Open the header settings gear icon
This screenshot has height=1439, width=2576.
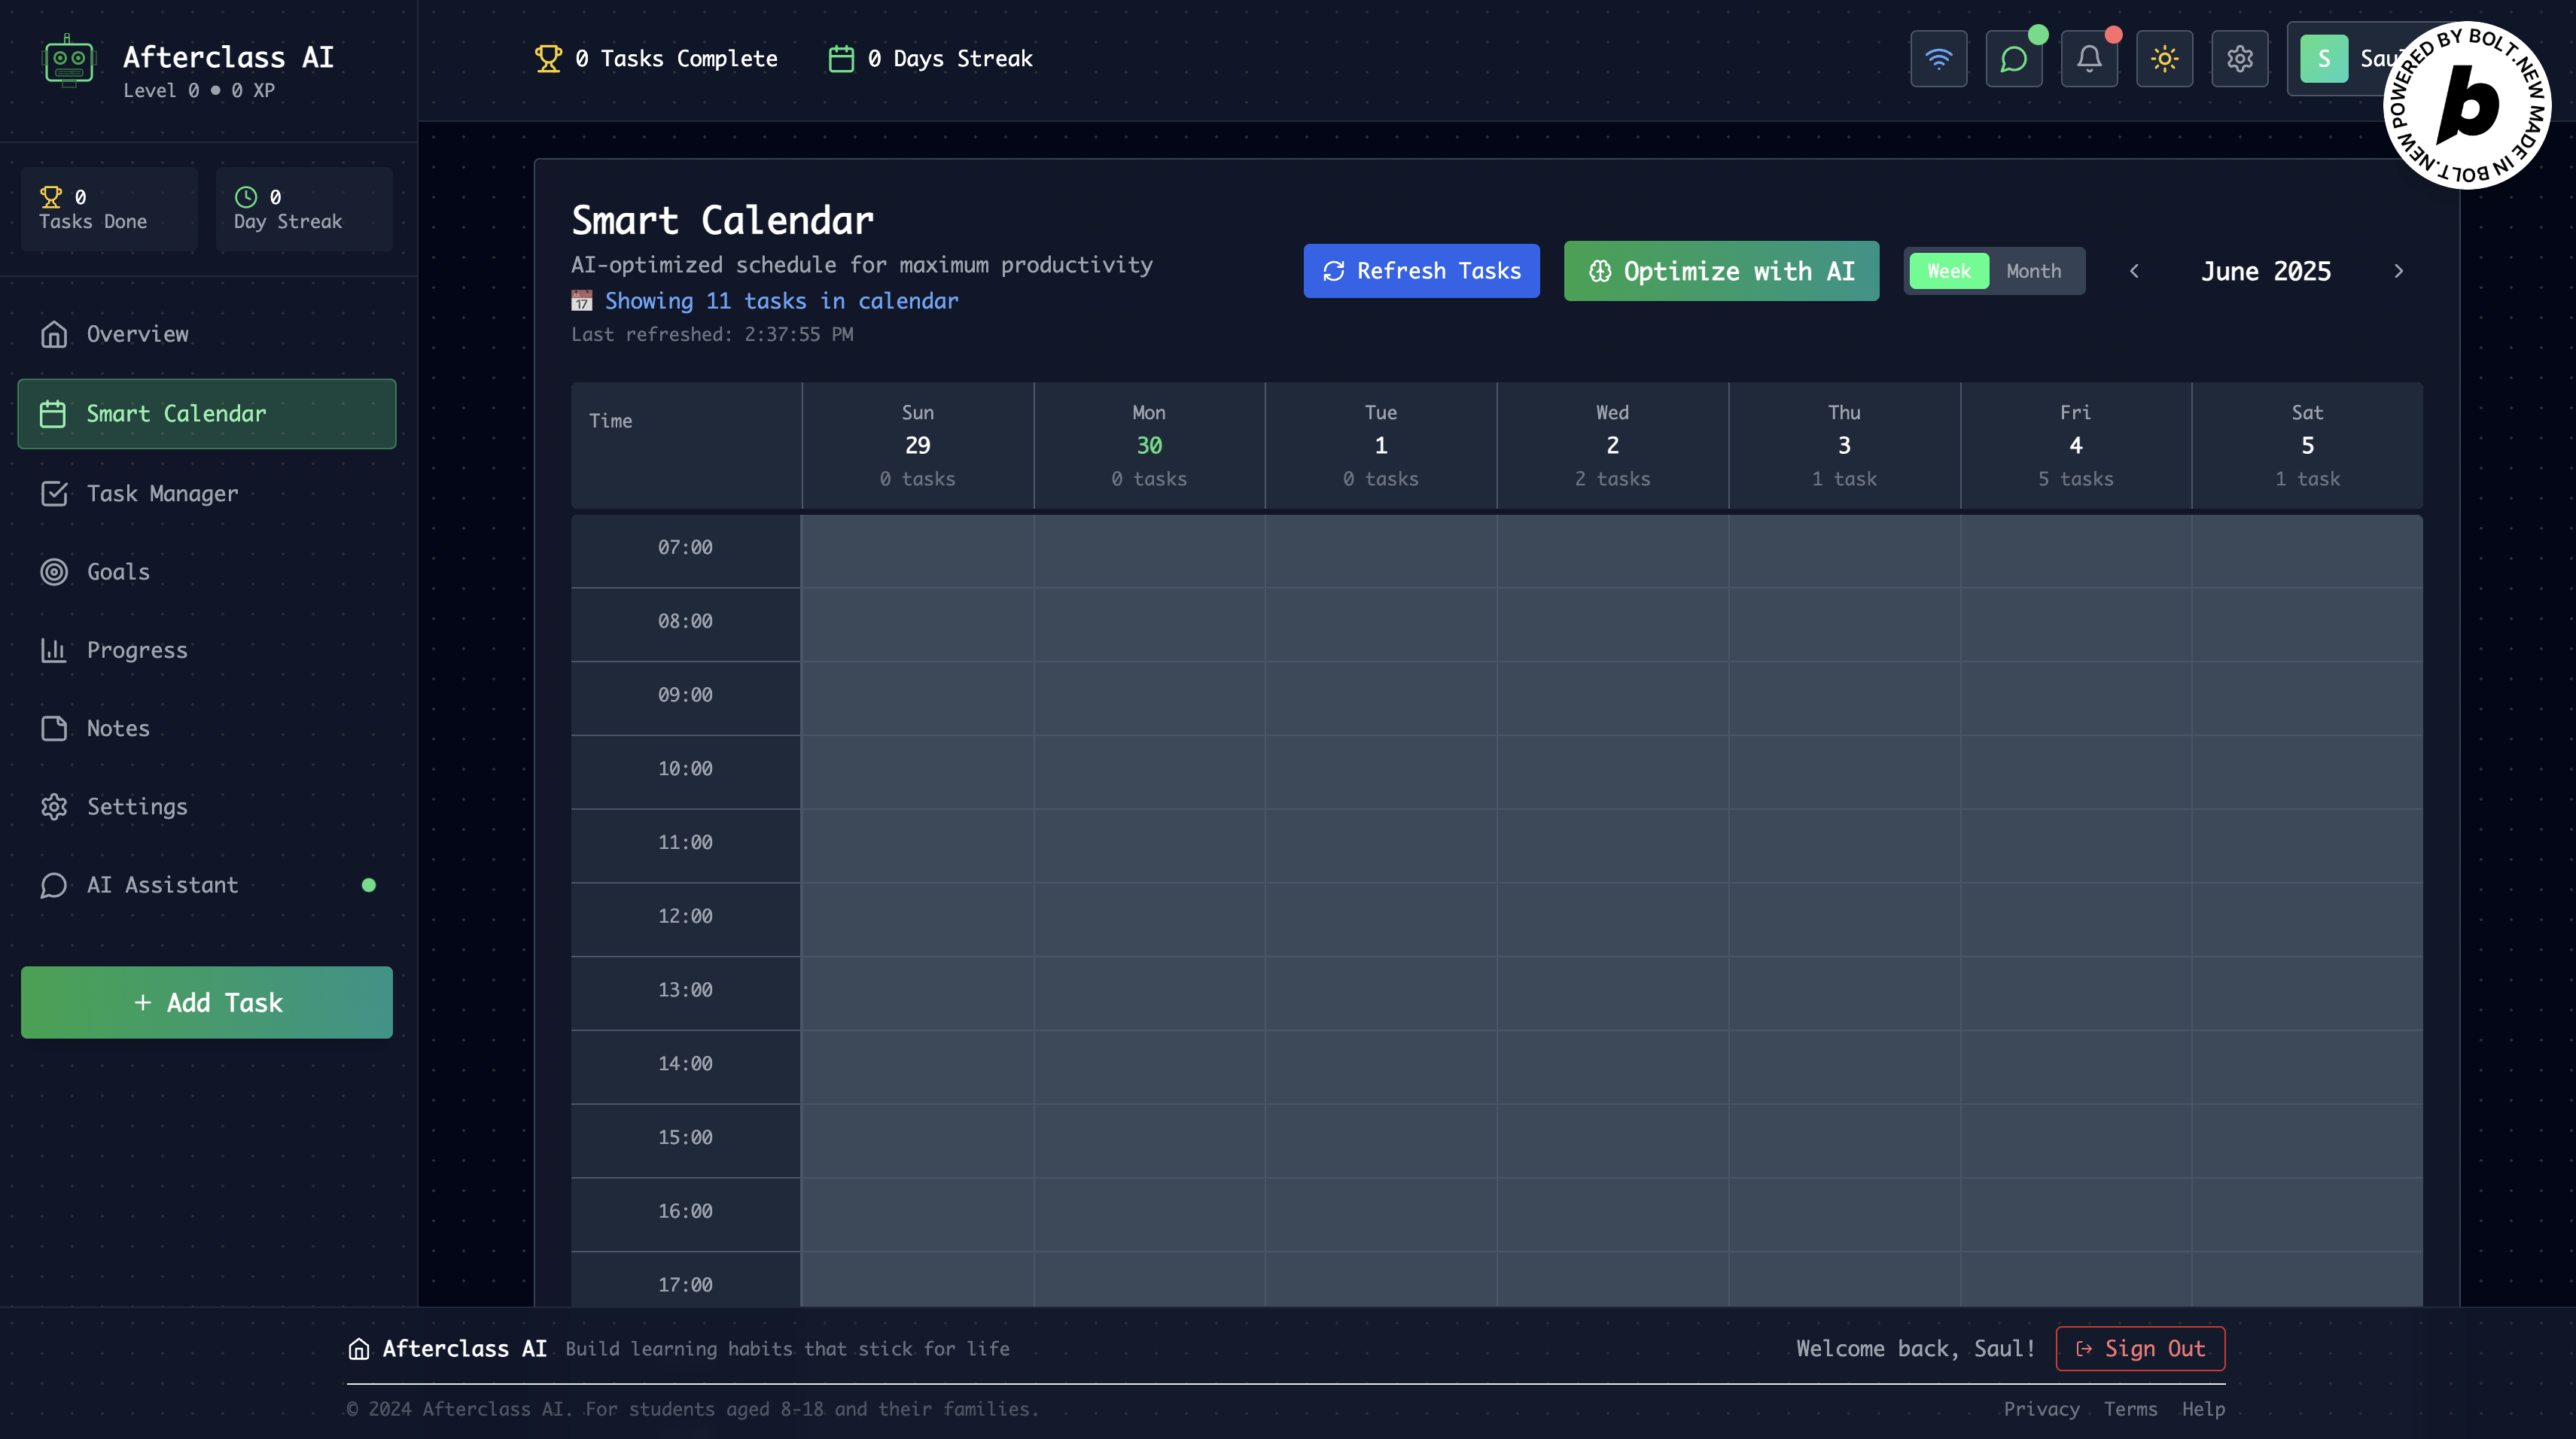tap(2239, 59)
